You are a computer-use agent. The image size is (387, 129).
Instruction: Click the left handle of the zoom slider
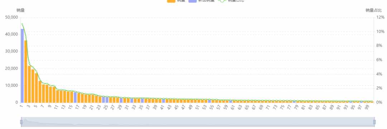(x=21, y=122)
